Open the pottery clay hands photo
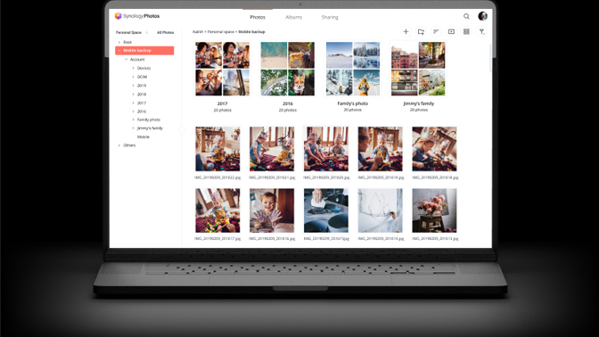This screenshot has width=599, height=337. click(x=326, y=210)
